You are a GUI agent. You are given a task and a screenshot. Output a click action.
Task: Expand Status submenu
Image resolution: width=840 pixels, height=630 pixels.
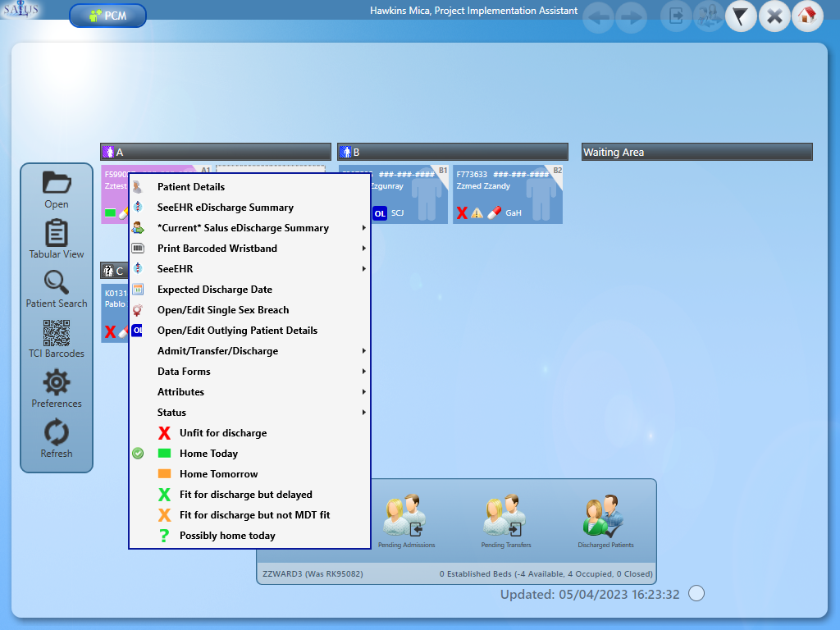tap(249, 413)
